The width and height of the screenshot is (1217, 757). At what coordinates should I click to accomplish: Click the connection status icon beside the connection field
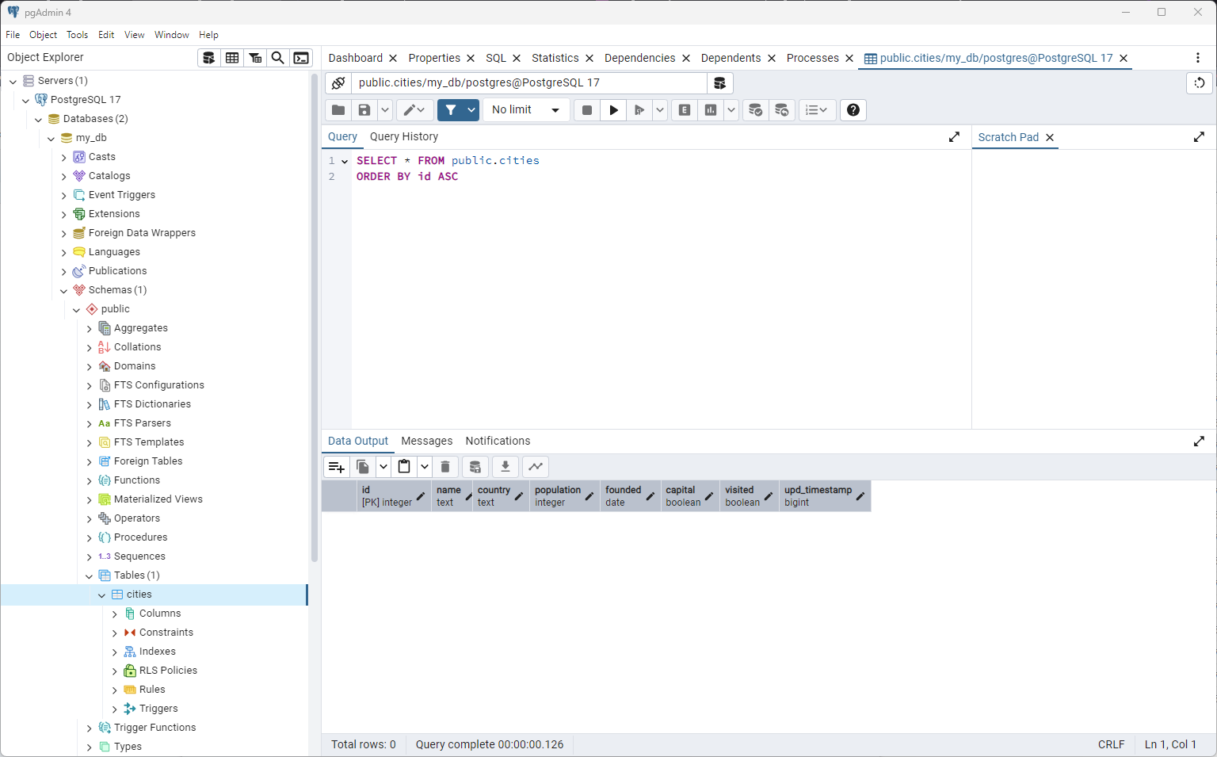tap(338, 83)
